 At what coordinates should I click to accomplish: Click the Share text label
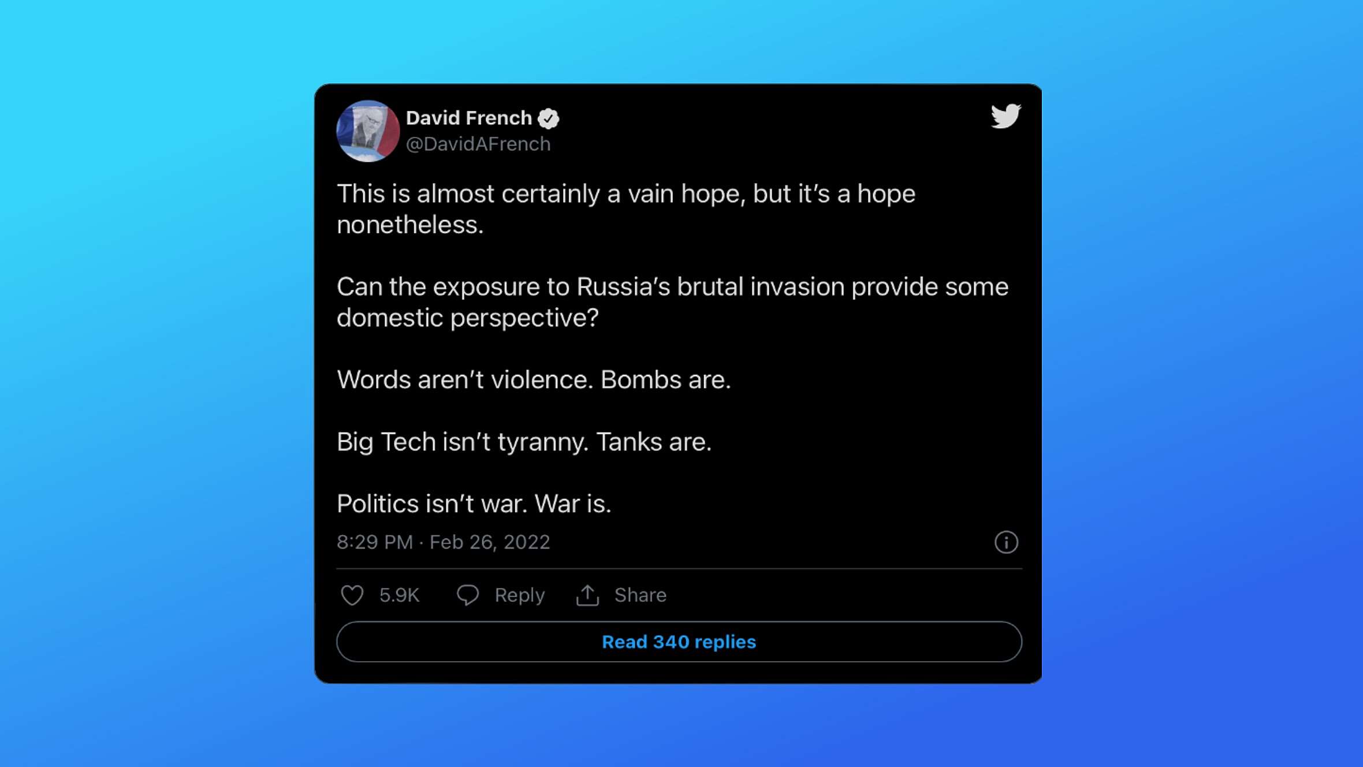(640, 595)
